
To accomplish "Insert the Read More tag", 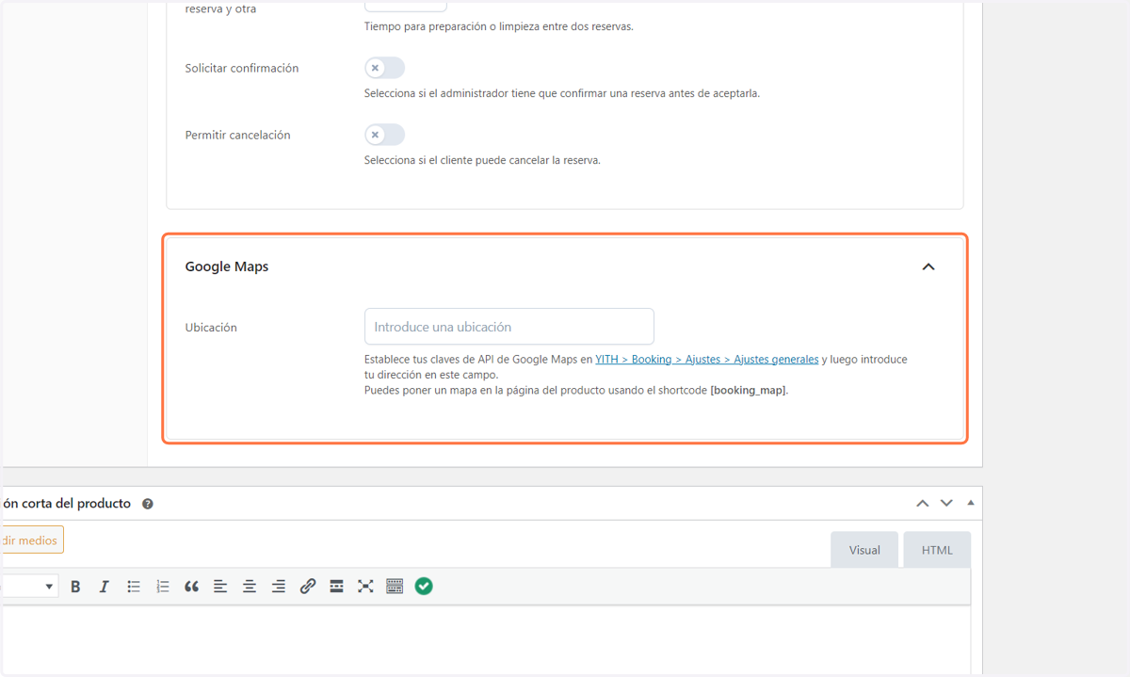I will click(336, 587).
